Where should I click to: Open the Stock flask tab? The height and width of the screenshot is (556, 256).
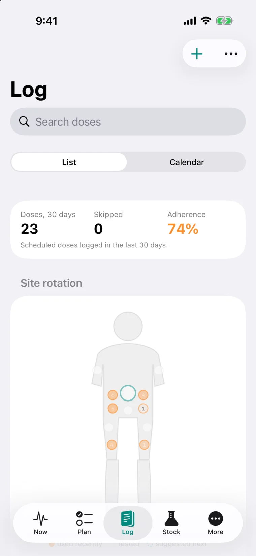click(171, 522)
